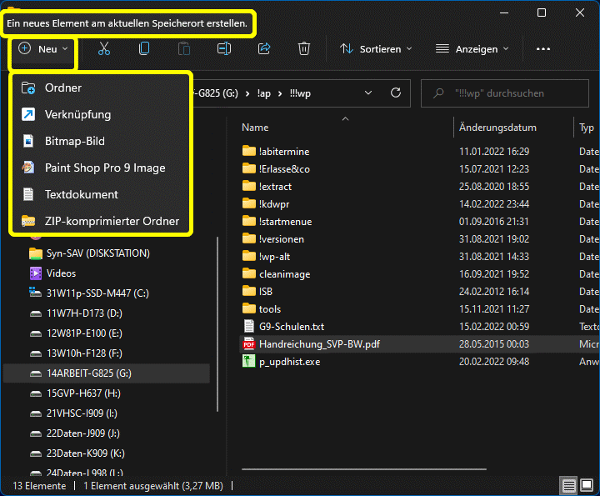Select Textdokument in the Neu menu
This screenshot has height=496, width=600.
tap(82, 194)
